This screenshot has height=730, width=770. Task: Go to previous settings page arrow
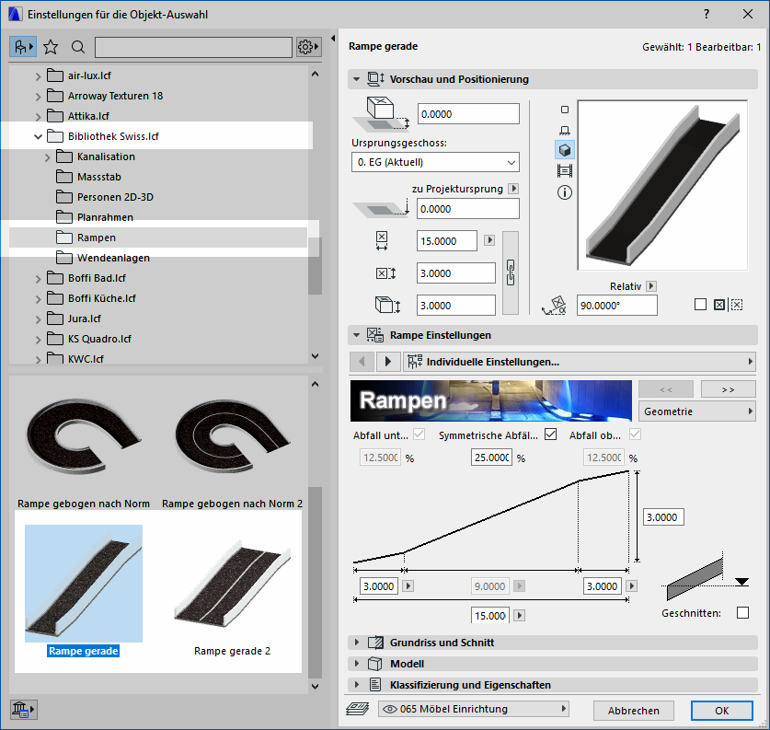point(362,362)
